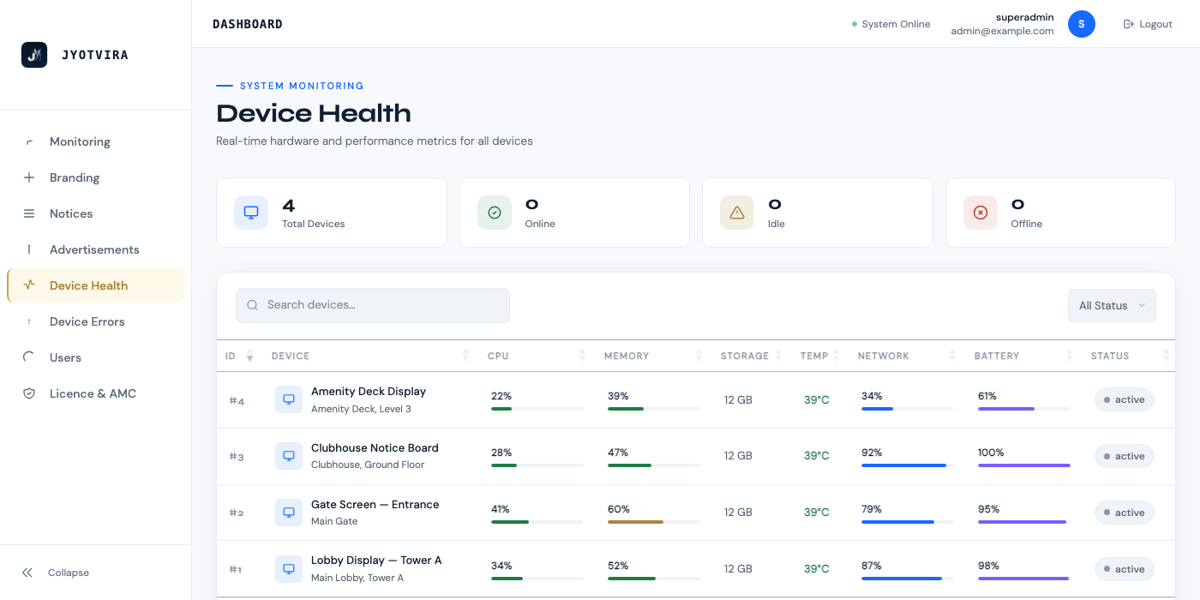Click the Offline summary card
1200x600 pixels.
1060,213
